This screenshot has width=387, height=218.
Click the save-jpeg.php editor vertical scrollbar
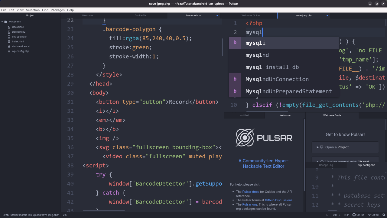click(x=386, y=23)
